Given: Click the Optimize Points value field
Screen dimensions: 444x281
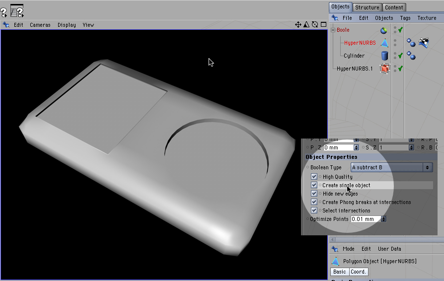Looking at the screenshot, I should coord(366,219).
